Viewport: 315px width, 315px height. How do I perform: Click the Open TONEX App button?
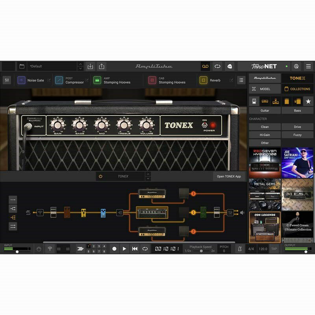point(229,176)
